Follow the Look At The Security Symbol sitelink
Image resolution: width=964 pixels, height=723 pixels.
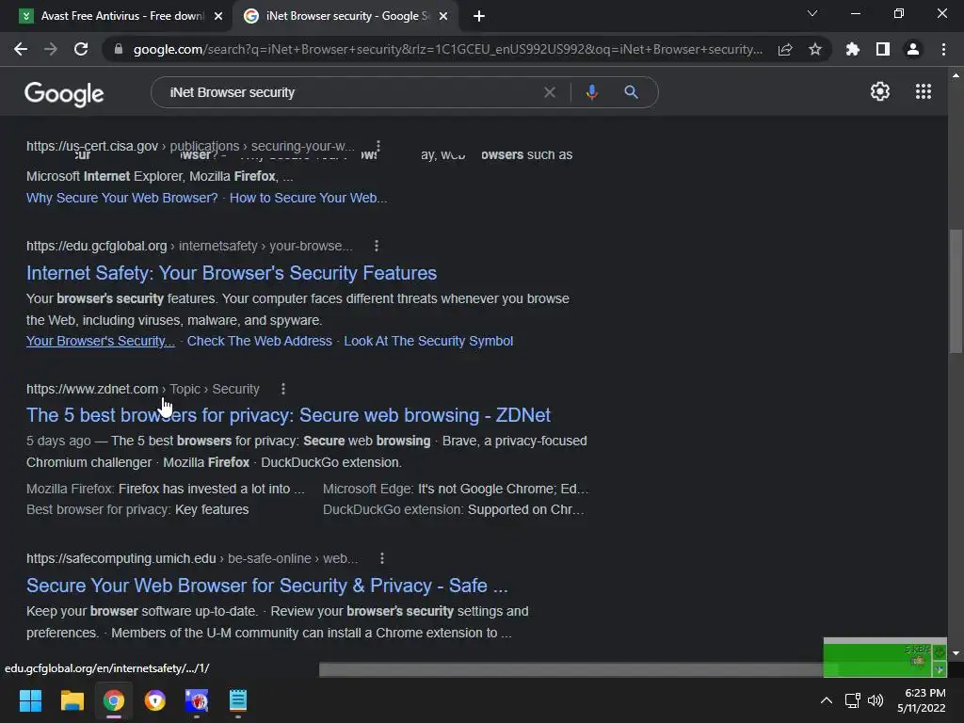(x=428, y=341)
